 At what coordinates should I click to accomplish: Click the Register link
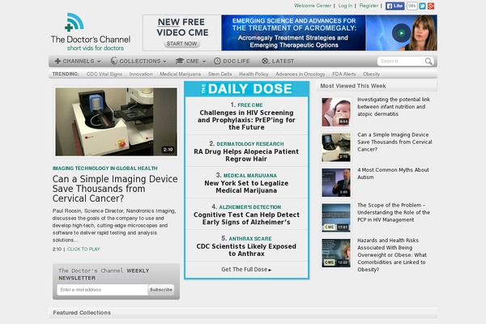click(x=369, y=6)
